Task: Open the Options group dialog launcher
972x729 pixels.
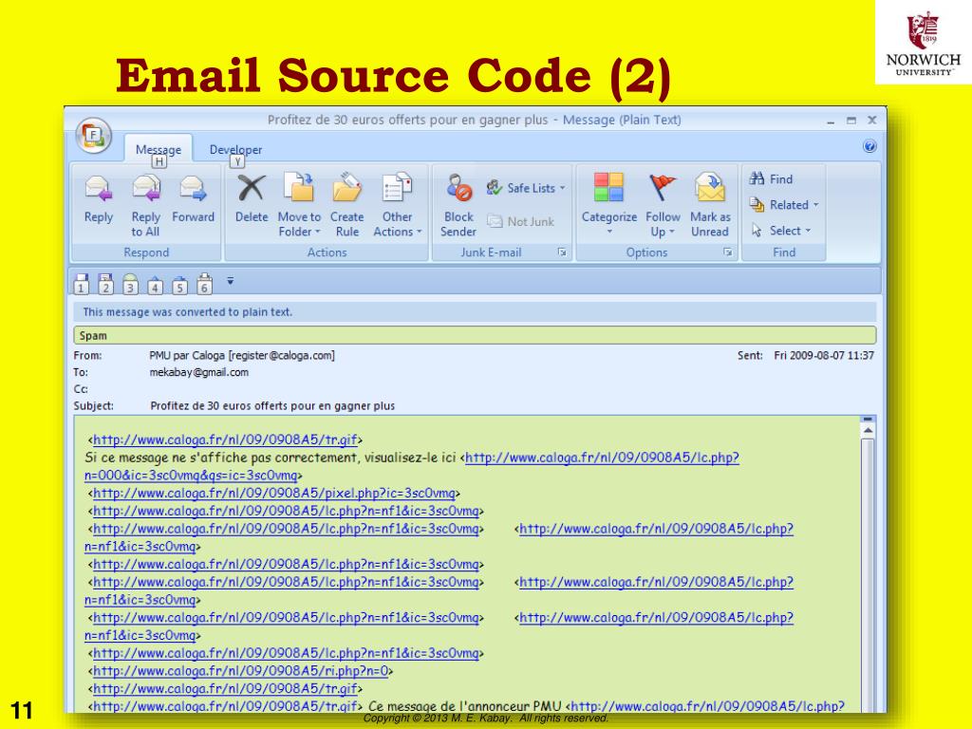Action: 728,252
